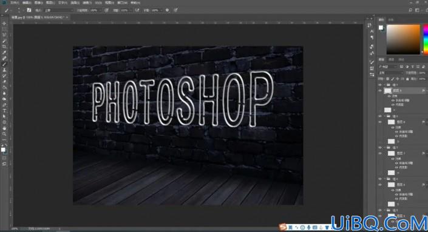Select the Quick Selection tool
This screenshot has height=232, width=428.
click(x=4, y=41)
